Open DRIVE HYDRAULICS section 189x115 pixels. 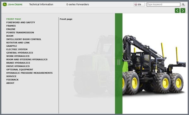(x=18, y=66)
